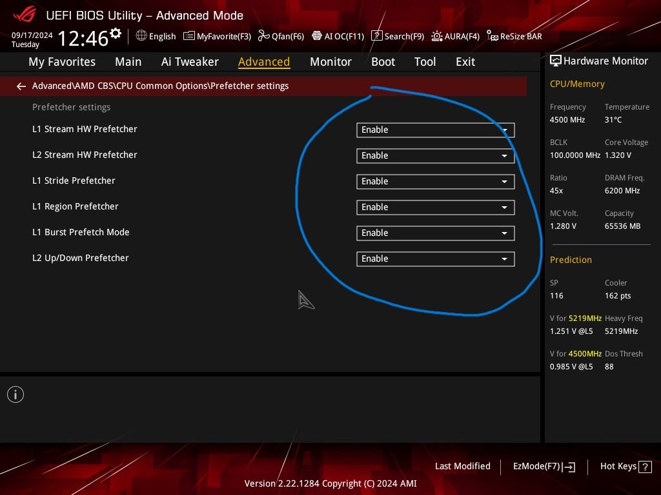Select the L1 Burst Prefetch Mode label

click(81, 232)
